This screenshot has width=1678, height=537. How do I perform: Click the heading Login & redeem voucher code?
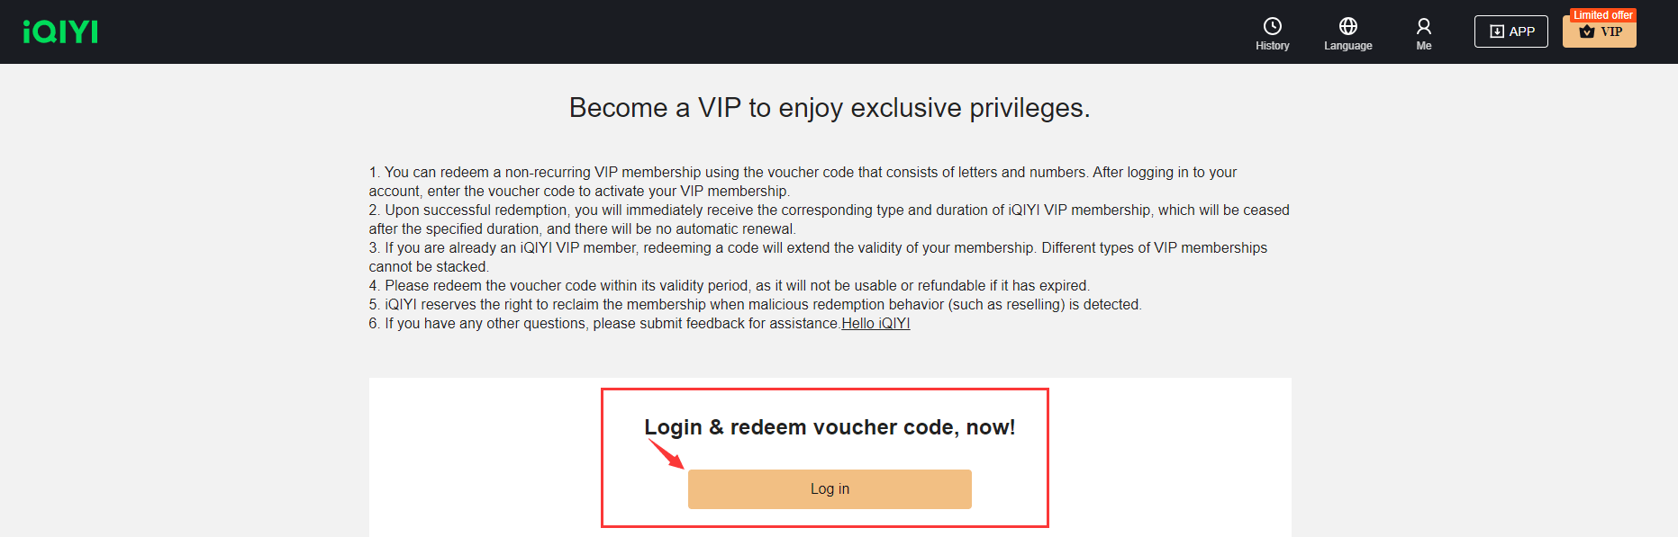[x=829, y=426]
